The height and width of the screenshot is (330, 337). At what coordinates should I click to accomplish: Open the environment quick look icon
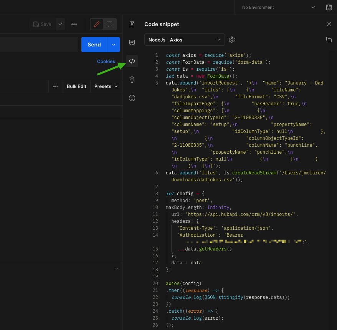coord(329,7)
